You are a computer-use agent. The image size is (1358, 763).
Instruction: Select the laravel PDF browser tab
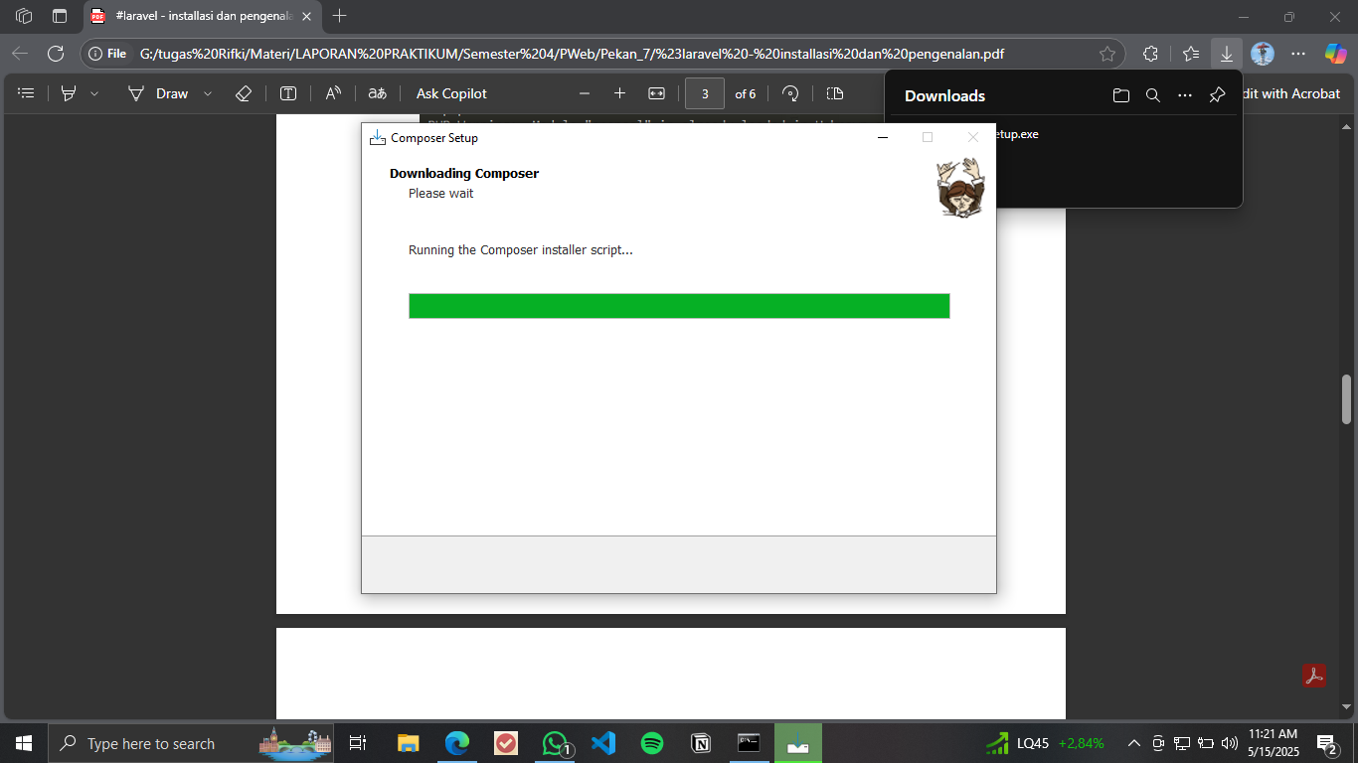coord(204,16)
